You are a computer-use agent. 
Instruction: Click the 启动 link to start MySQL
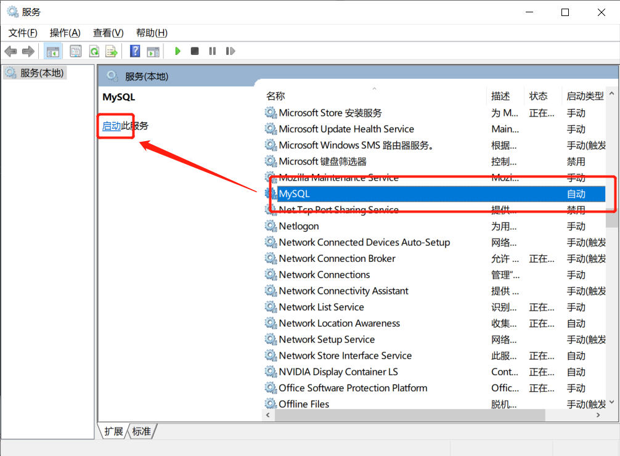pos(112,126)
